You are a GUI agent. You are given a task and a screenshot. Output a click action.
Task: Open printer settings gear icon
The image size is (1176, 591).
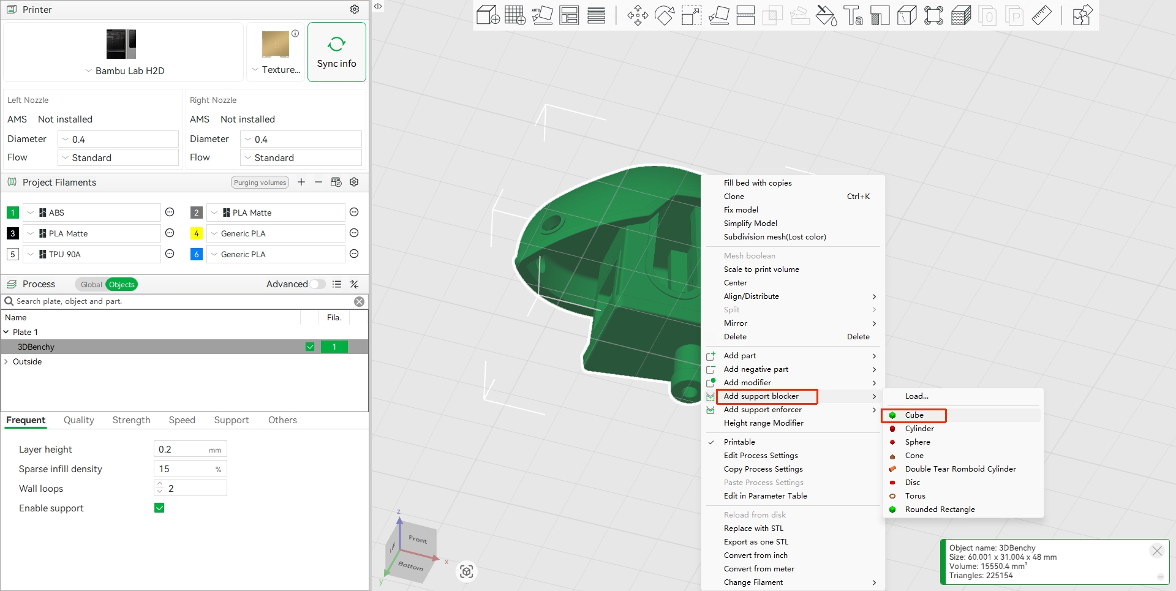(x=355, y=9)
